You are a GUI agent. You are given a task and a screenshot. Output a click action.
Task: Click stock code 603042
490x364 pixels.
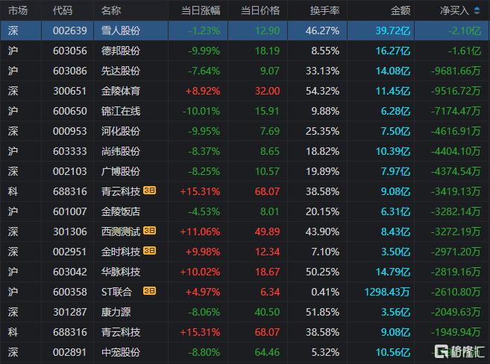pos(69,272)
